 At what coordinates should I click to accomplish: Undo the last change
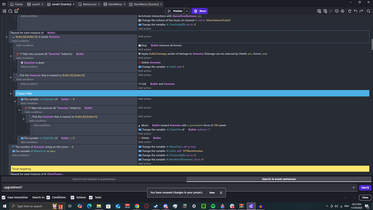click(x=356, y=11)
